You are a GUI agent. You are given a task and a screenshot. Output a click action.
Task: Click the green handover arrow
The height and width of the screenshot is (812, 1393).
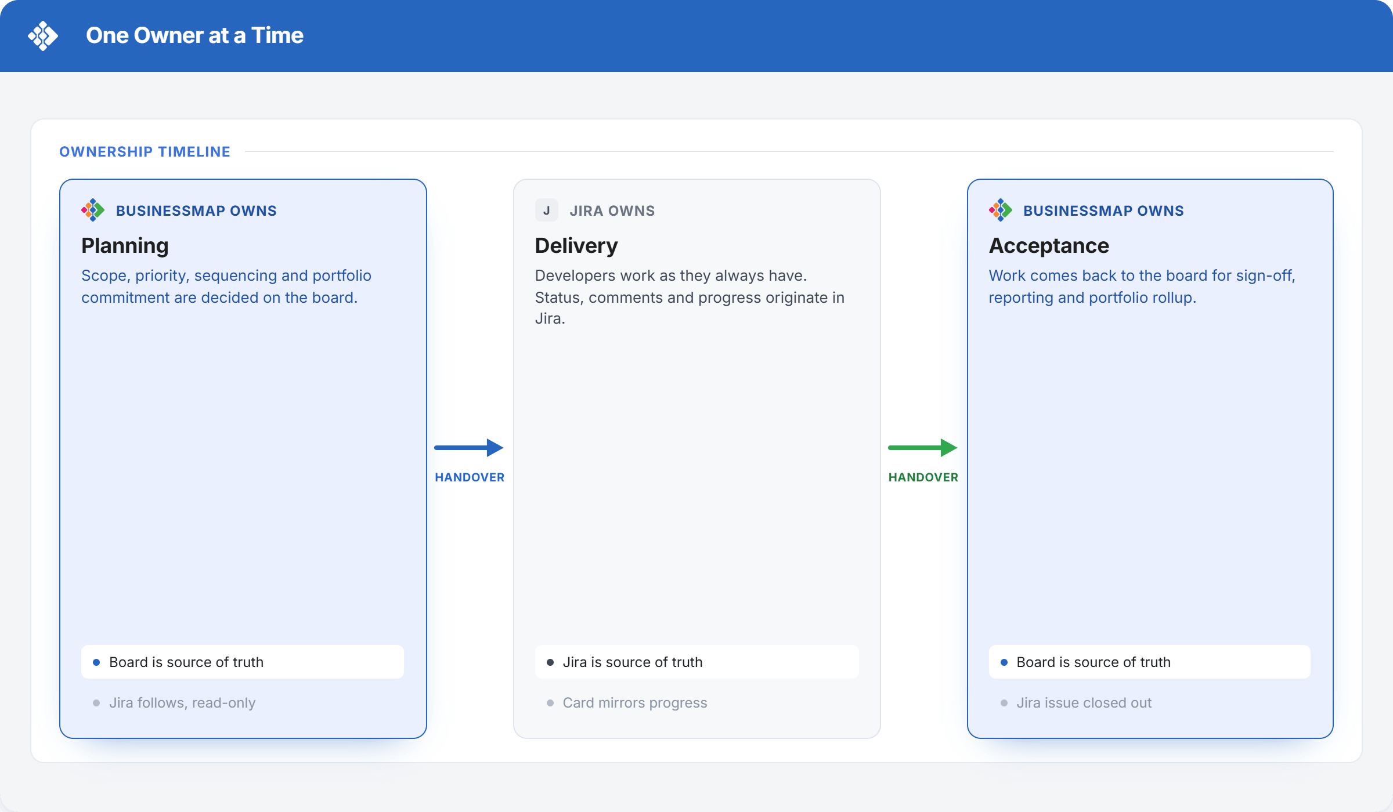point(923,447)
